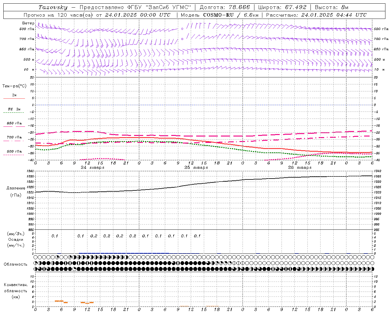The width and height of the screenshot is (390, 312).
Task: Click the (гПа) unit label under Давление
Action: click(x=16, y=195)
